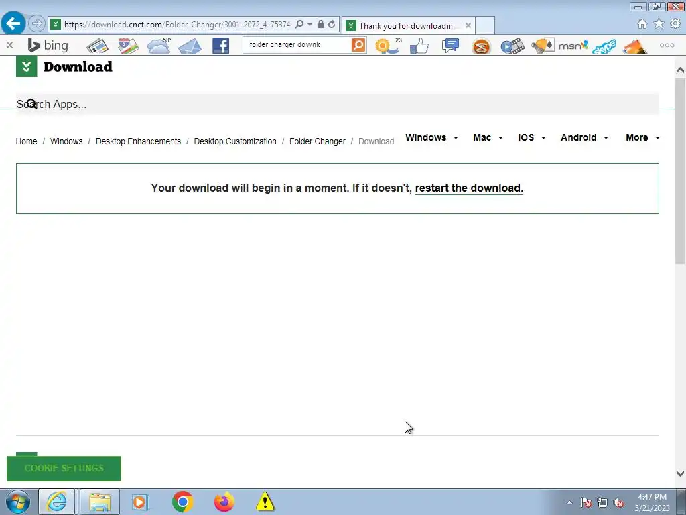Image resolution: width=686 pixels, height=515 pixels.
Task: Click the thumbs-up Like toolbar icon
Action: 419,46
